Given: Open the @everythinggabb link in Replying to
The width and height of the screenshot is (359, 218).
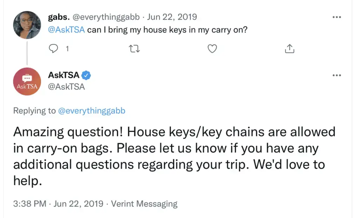Looking at the screenshot, I should (92, 111).
